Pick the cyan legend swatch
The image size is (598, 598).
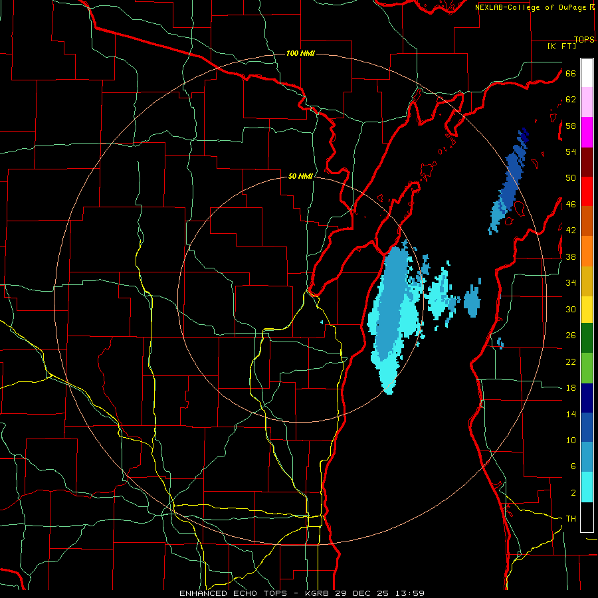[587, 487]
